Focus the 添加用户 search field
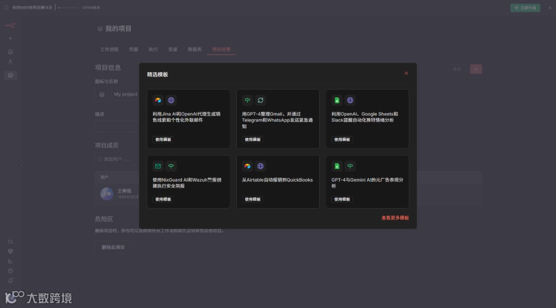The image size is (556, 308). click(117, 159)
